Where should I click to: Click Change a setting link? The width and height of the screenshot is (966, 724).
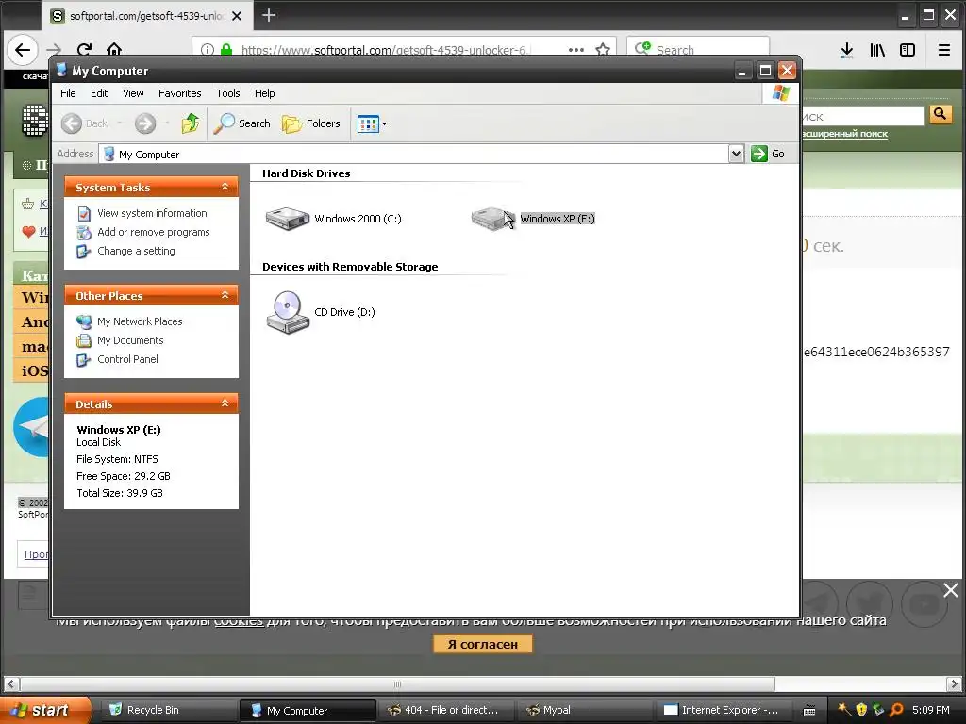point(136,251)
